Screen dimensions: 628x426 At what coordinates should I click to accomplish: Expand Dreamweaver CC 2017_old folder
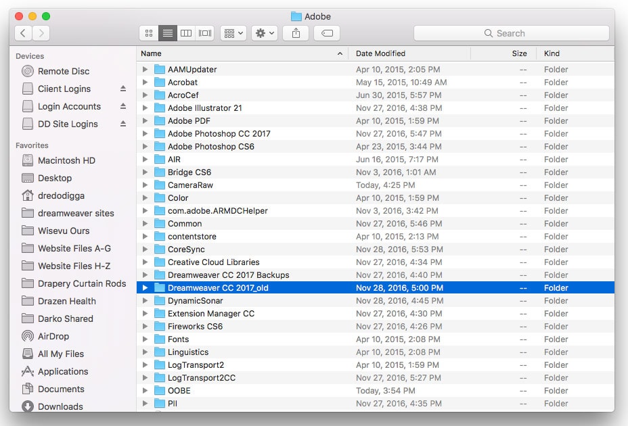pyautogui.click(x=145, y=288)
